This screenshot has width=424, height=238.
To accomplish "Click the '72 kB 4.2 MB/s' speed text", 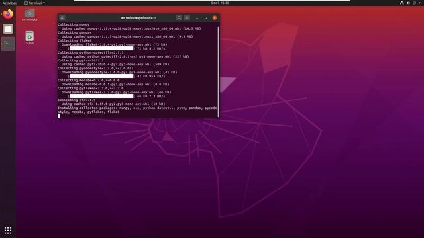I will (x=151, y=48).
